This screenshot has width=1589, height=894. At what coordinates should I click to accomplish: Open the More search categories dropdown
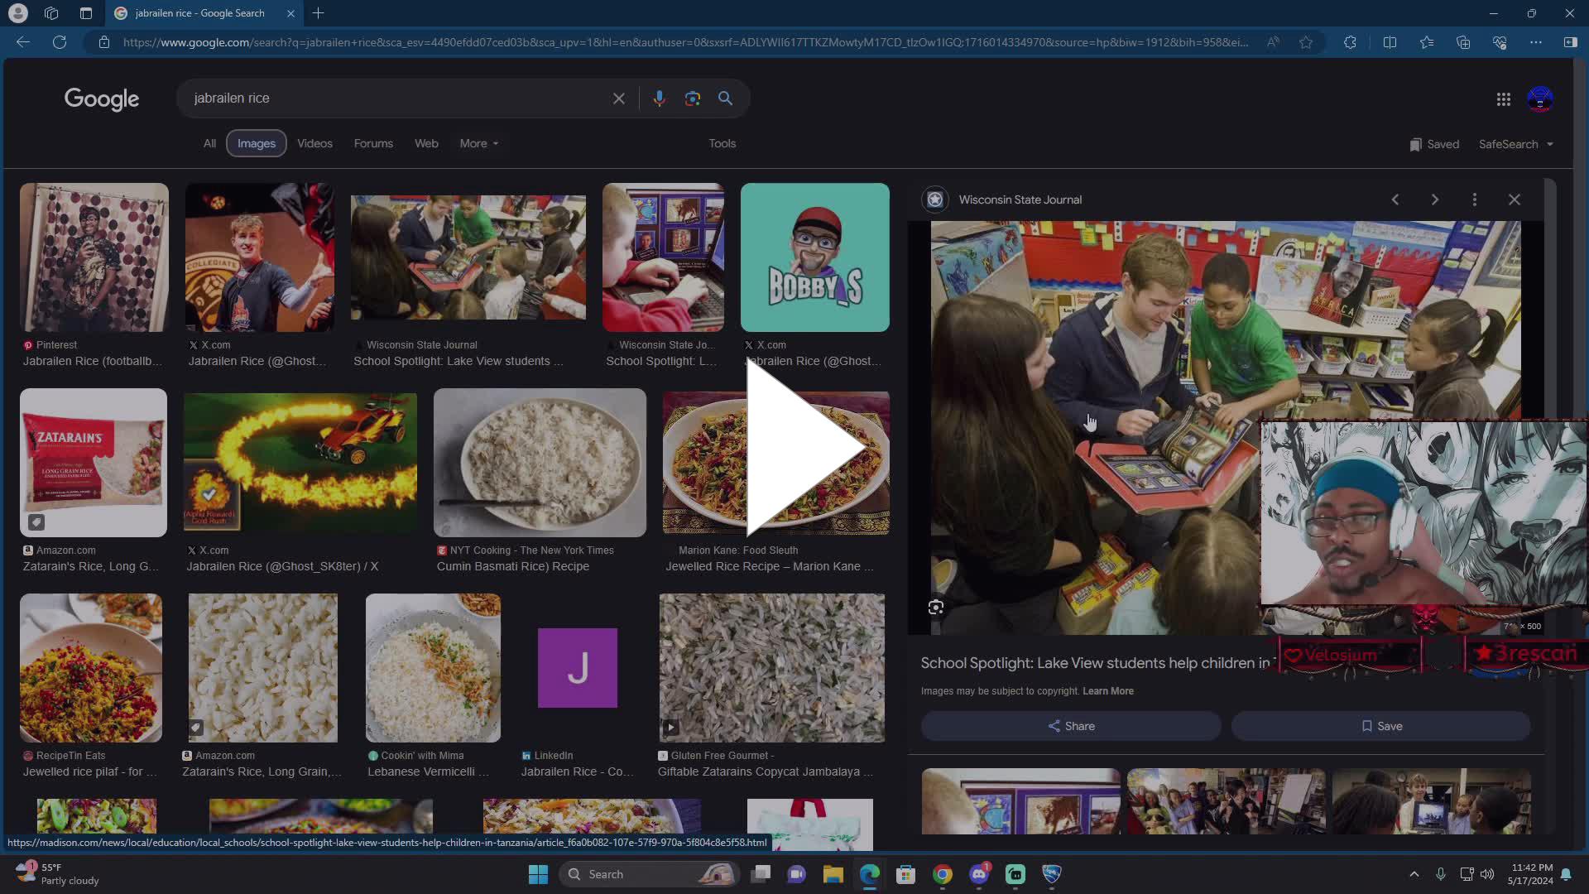[478, 143]
